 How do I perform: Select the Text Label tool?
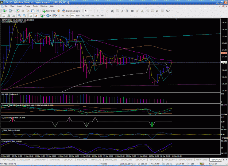coord(127,11)
